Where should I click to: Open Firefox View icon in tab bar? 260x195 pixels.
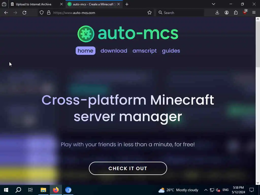coord(4,4)
